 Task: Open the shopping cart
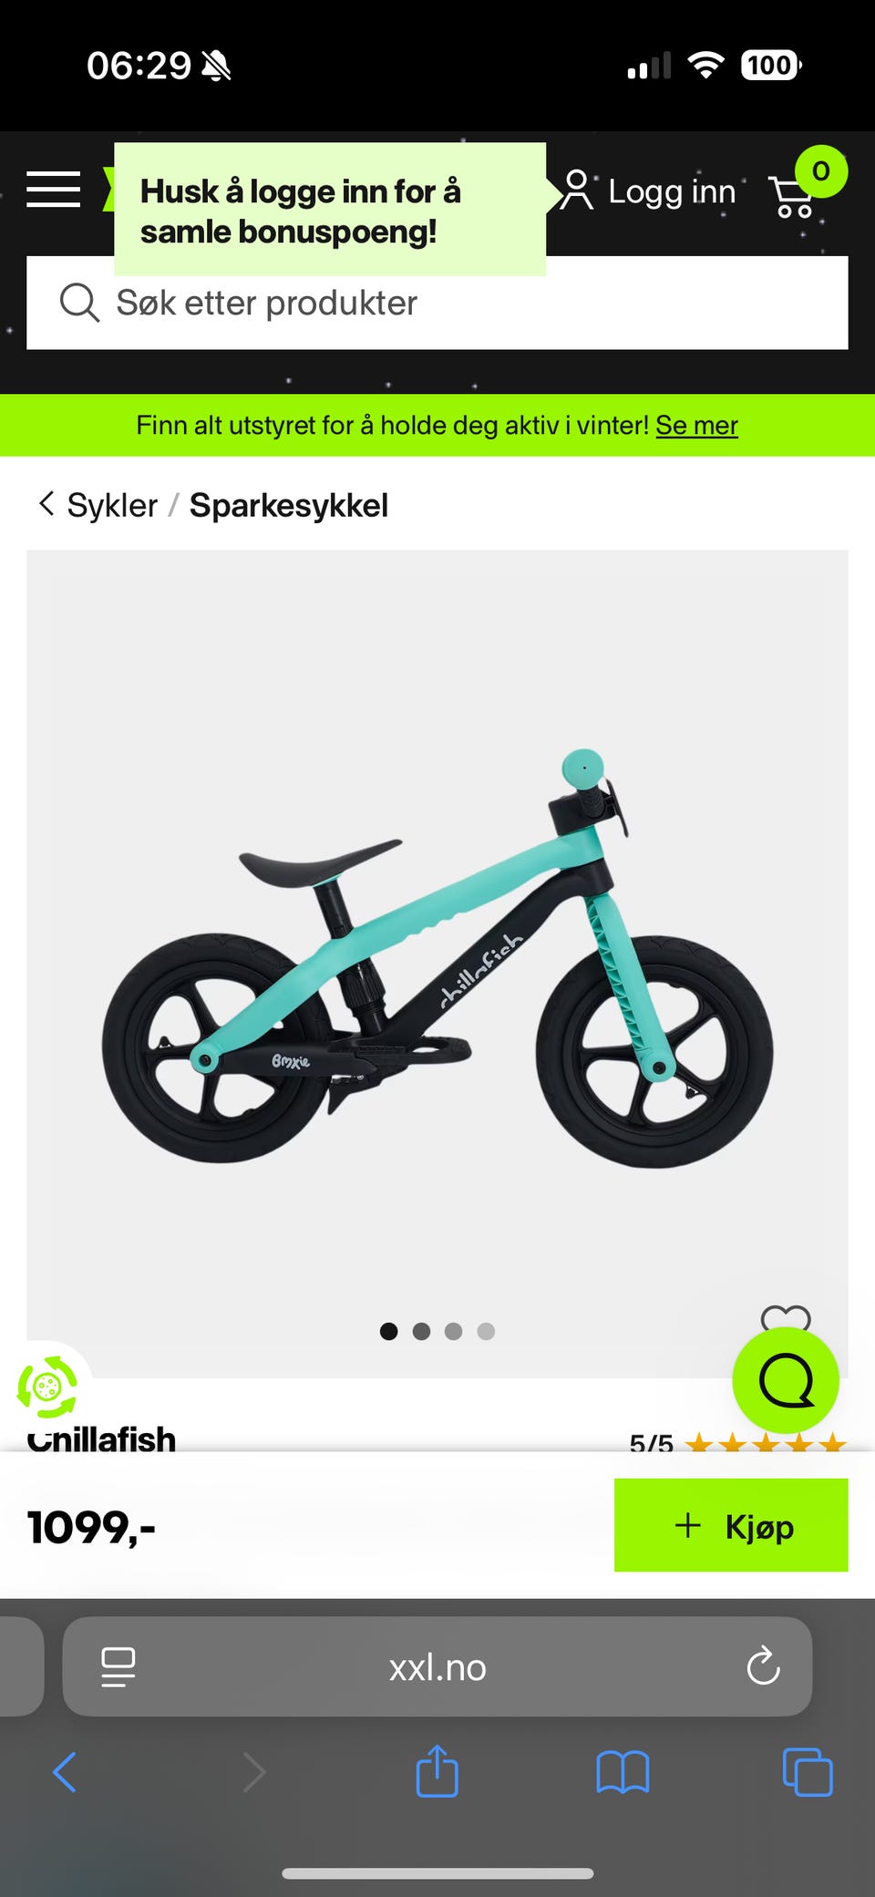click(x=791, y=195)
